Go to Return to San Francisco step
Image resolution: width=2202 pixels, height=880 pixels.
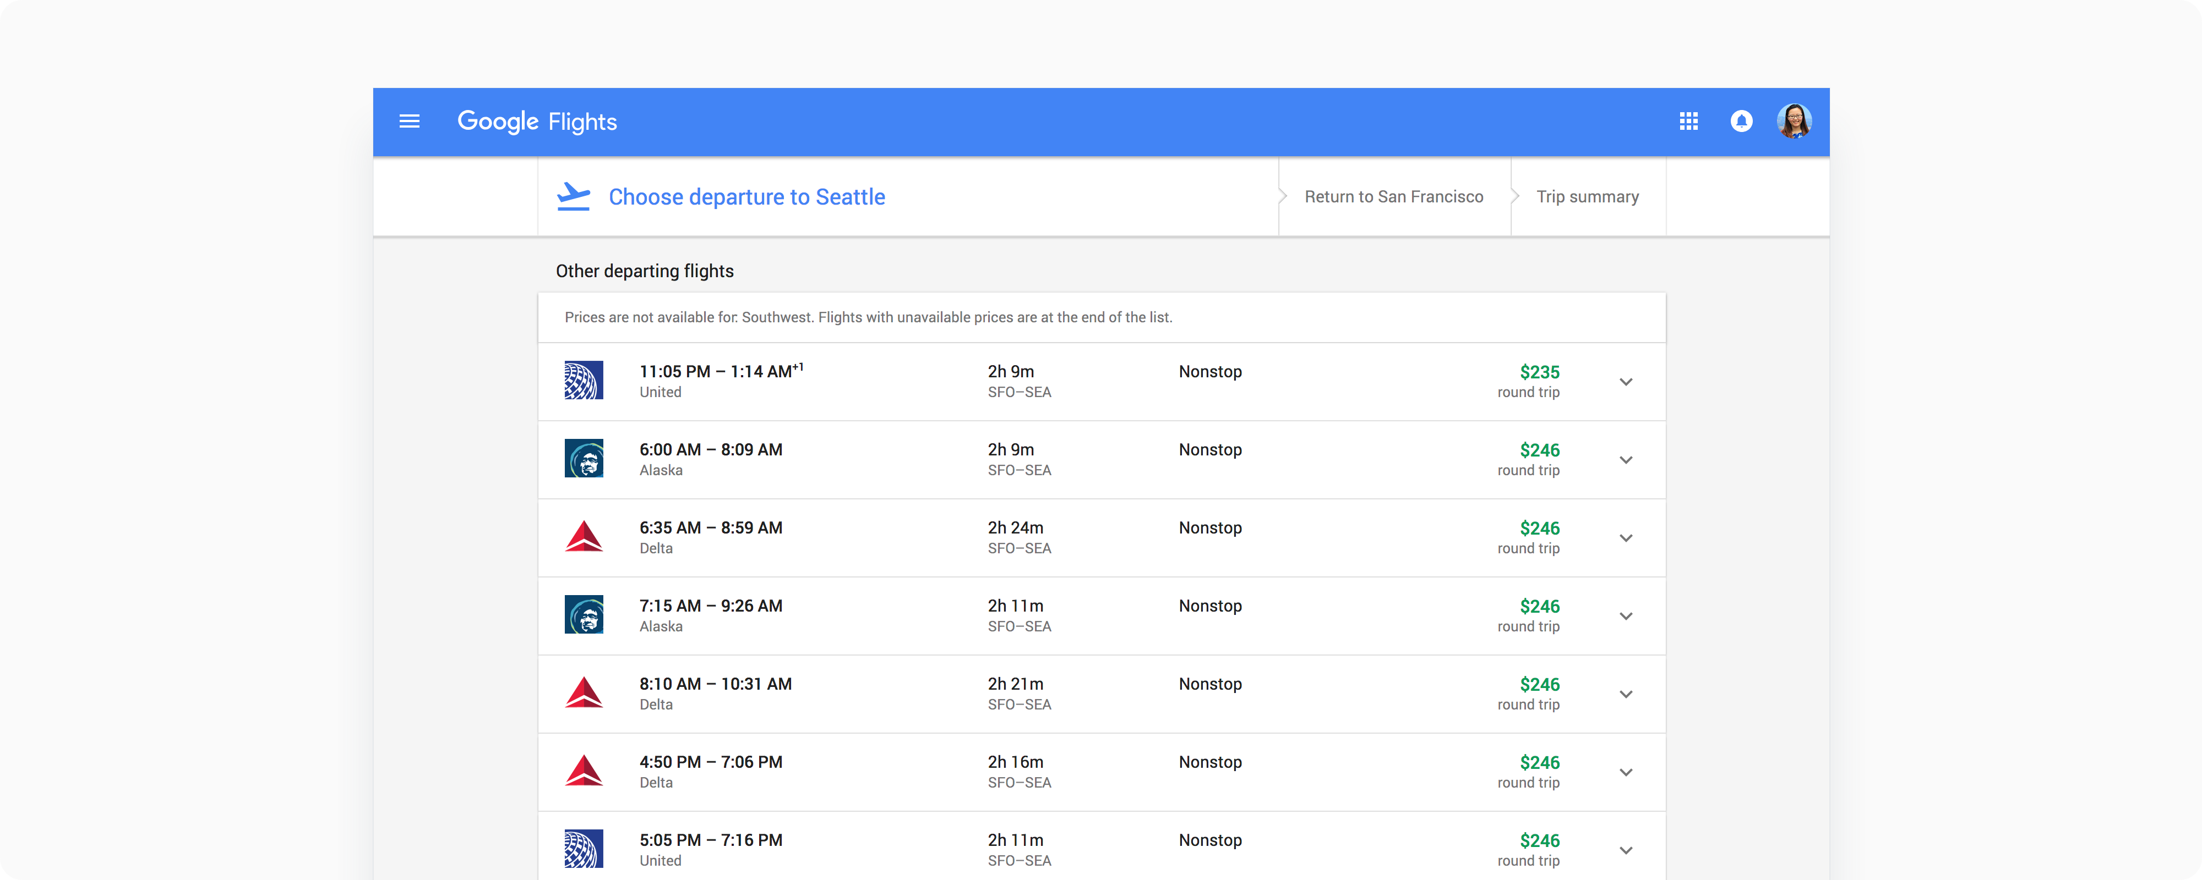click(1393, 196)
